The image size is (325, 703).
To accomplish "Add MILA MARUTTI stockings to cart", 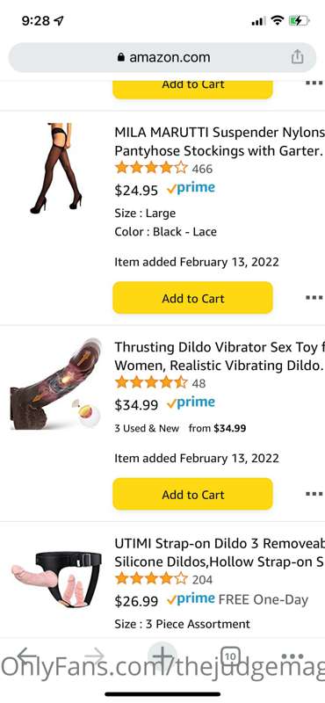I will tap(192, 298).
